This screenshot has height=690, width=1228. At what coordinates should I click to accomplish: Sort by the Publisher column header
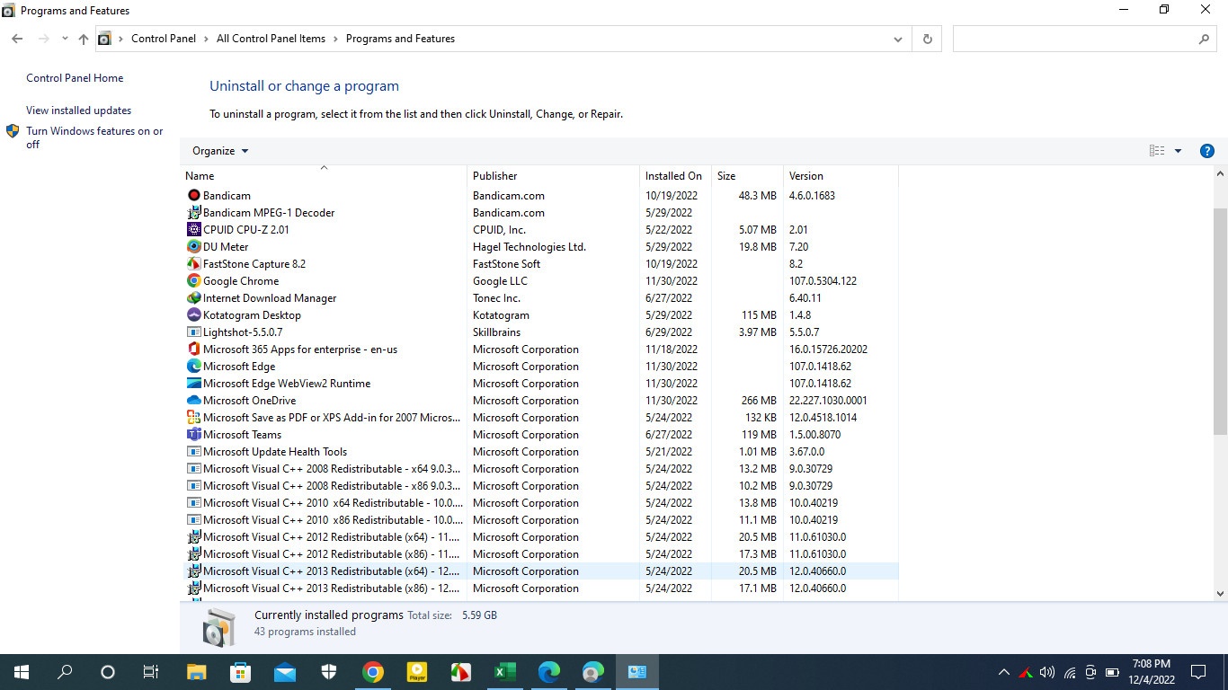click(553, 175)
